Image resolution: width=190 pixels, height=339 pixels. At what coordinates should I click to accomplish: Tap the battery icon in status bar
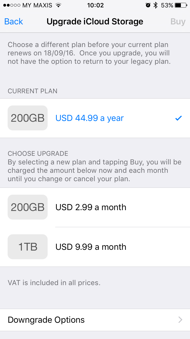tap(181, 5)
